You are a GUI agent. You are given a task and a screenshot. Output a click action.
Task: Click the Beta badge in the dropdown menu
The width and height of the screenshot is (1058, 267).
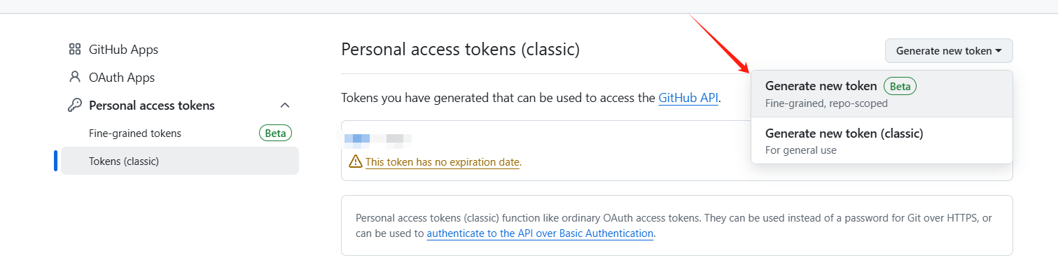pos(900,86)
